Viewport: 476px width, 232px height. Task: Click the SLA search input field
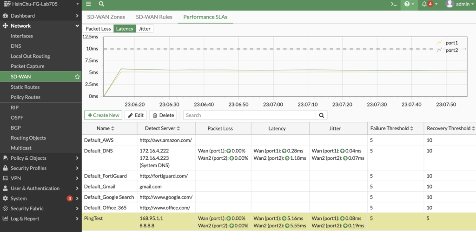(249, 115)
